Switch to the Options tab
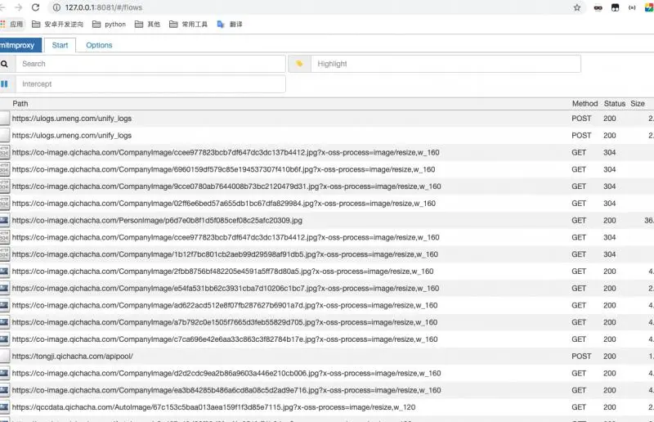 [99, 45]
